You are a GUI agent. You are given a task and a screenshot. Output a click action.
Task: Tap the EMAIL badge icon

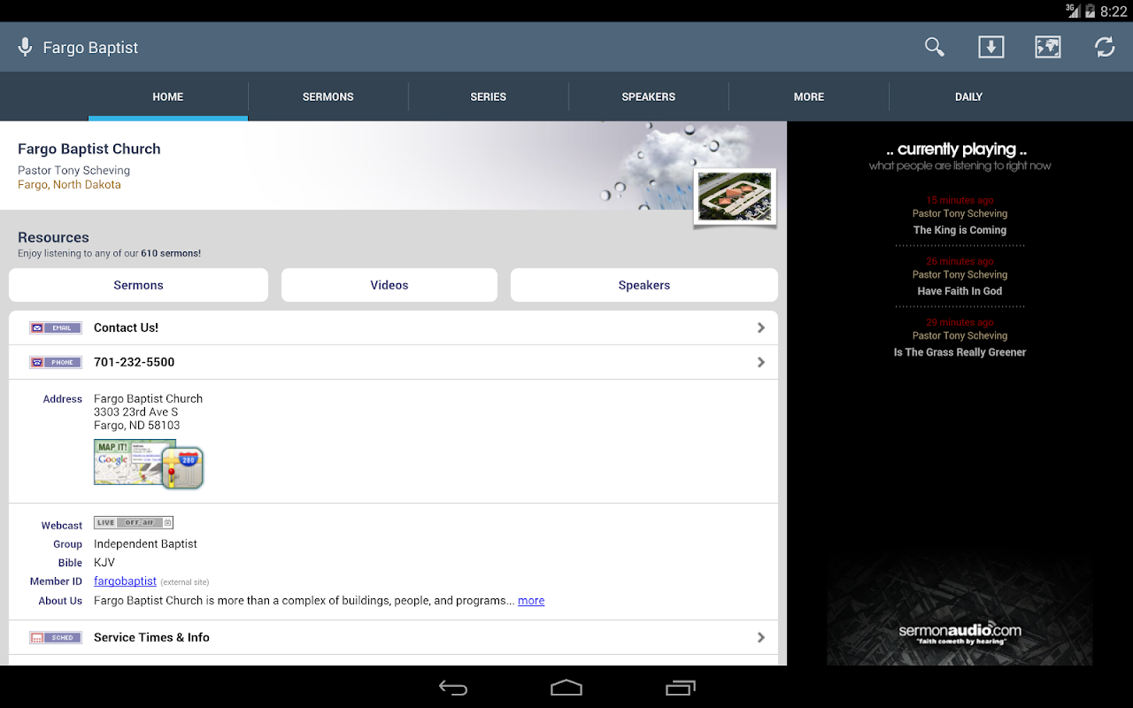coord(56,327)
